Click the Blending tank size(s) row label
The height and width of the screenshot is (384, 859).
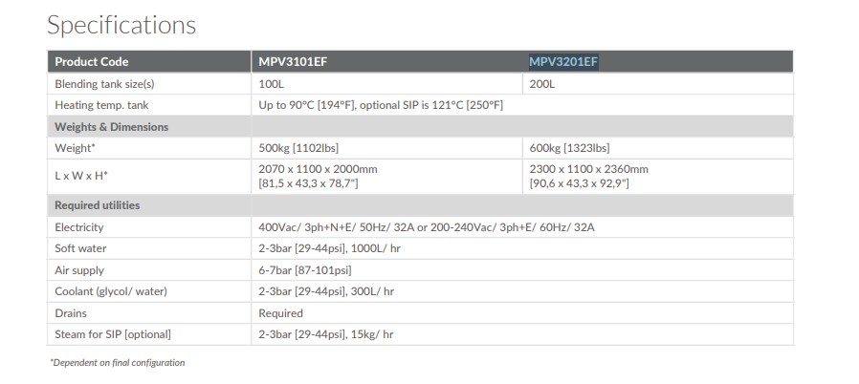pyautogui.click(x=104, y=84)
